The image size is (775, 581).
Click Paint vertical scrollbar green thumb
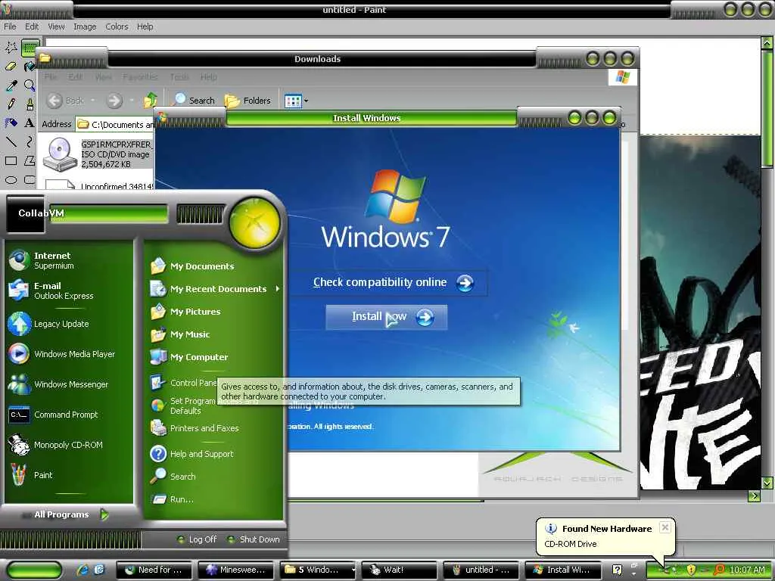(x=767, y=109)
